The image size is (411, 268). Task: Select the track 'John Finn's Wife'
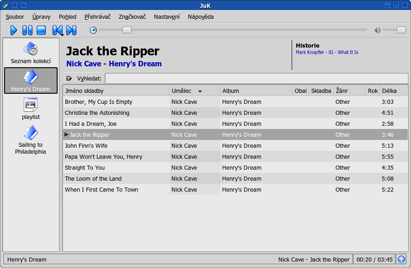click(235, 146)
